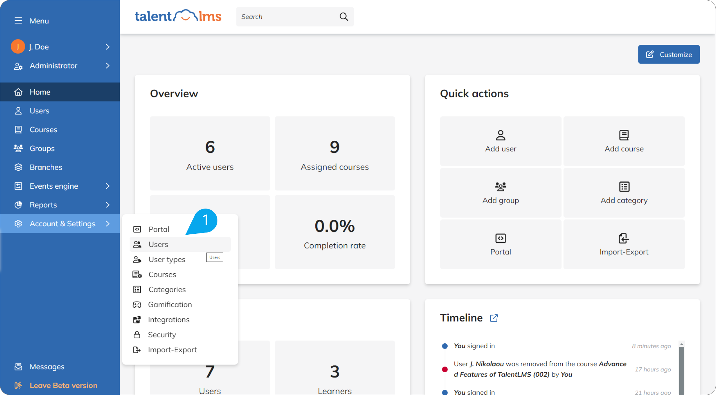The height and width of the screenshot is (395, 716).
Task: Click the Security lock icon
Action: [137, 335]
